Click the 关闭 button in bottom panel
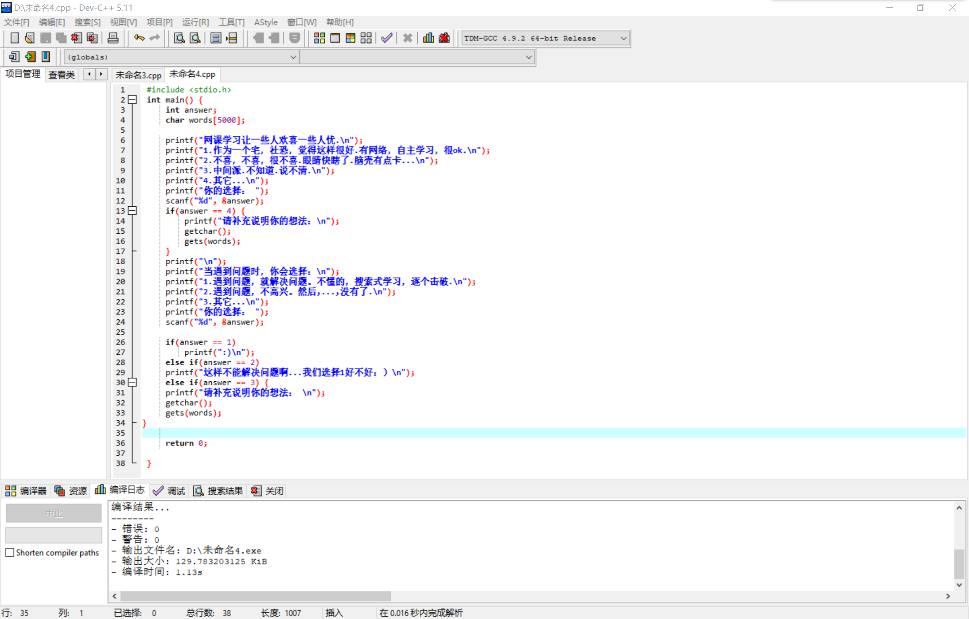 coord(267,491)
